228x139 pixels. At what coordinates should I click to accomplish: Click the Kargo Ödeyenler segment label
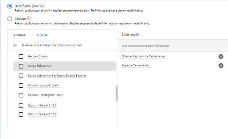(40, 66)
